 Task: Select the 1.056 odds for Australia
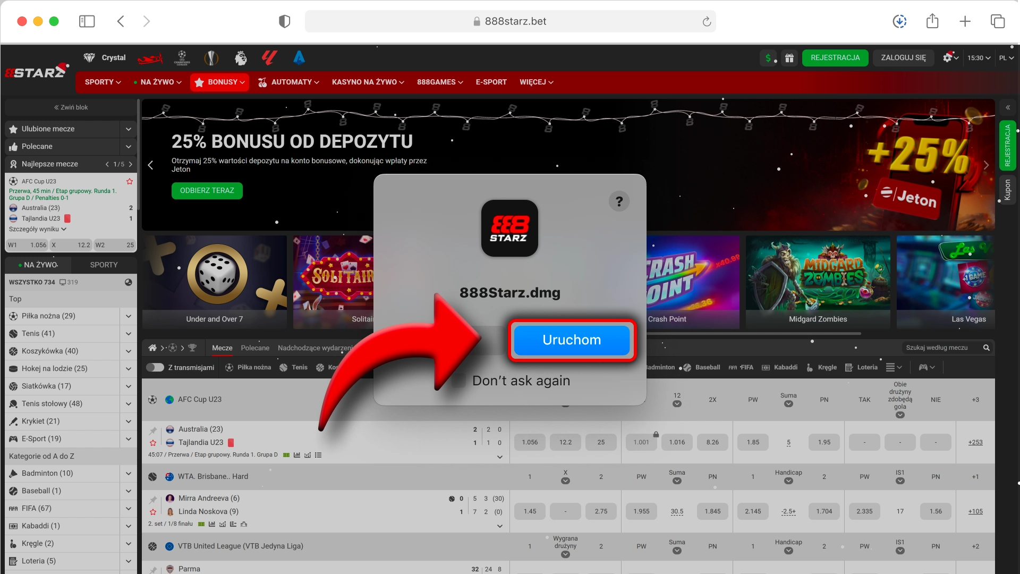pyautogui.click(x=530, y=442)
